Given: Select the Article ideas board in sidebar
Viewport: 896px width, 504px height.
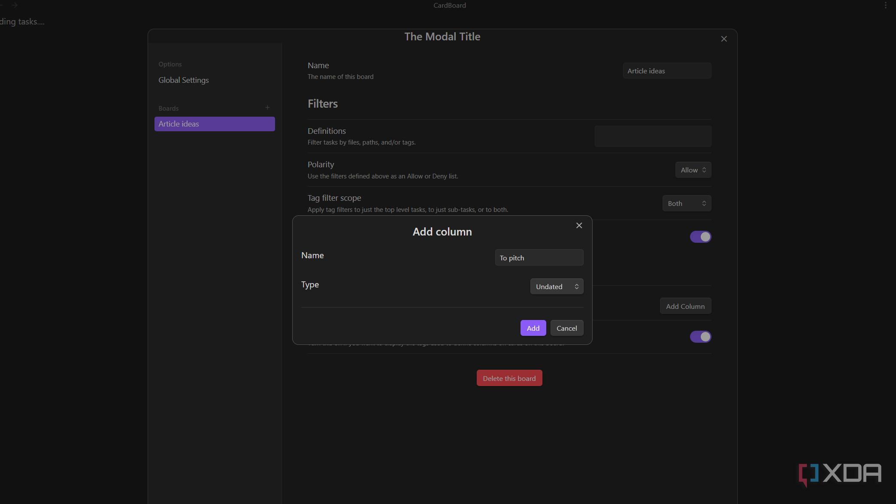Looking at the screenshot, I should (215, 124).
